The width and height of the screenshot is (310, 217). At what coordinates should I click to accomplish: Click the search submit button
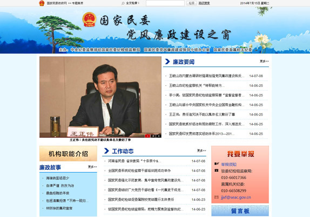click(191, 3)
